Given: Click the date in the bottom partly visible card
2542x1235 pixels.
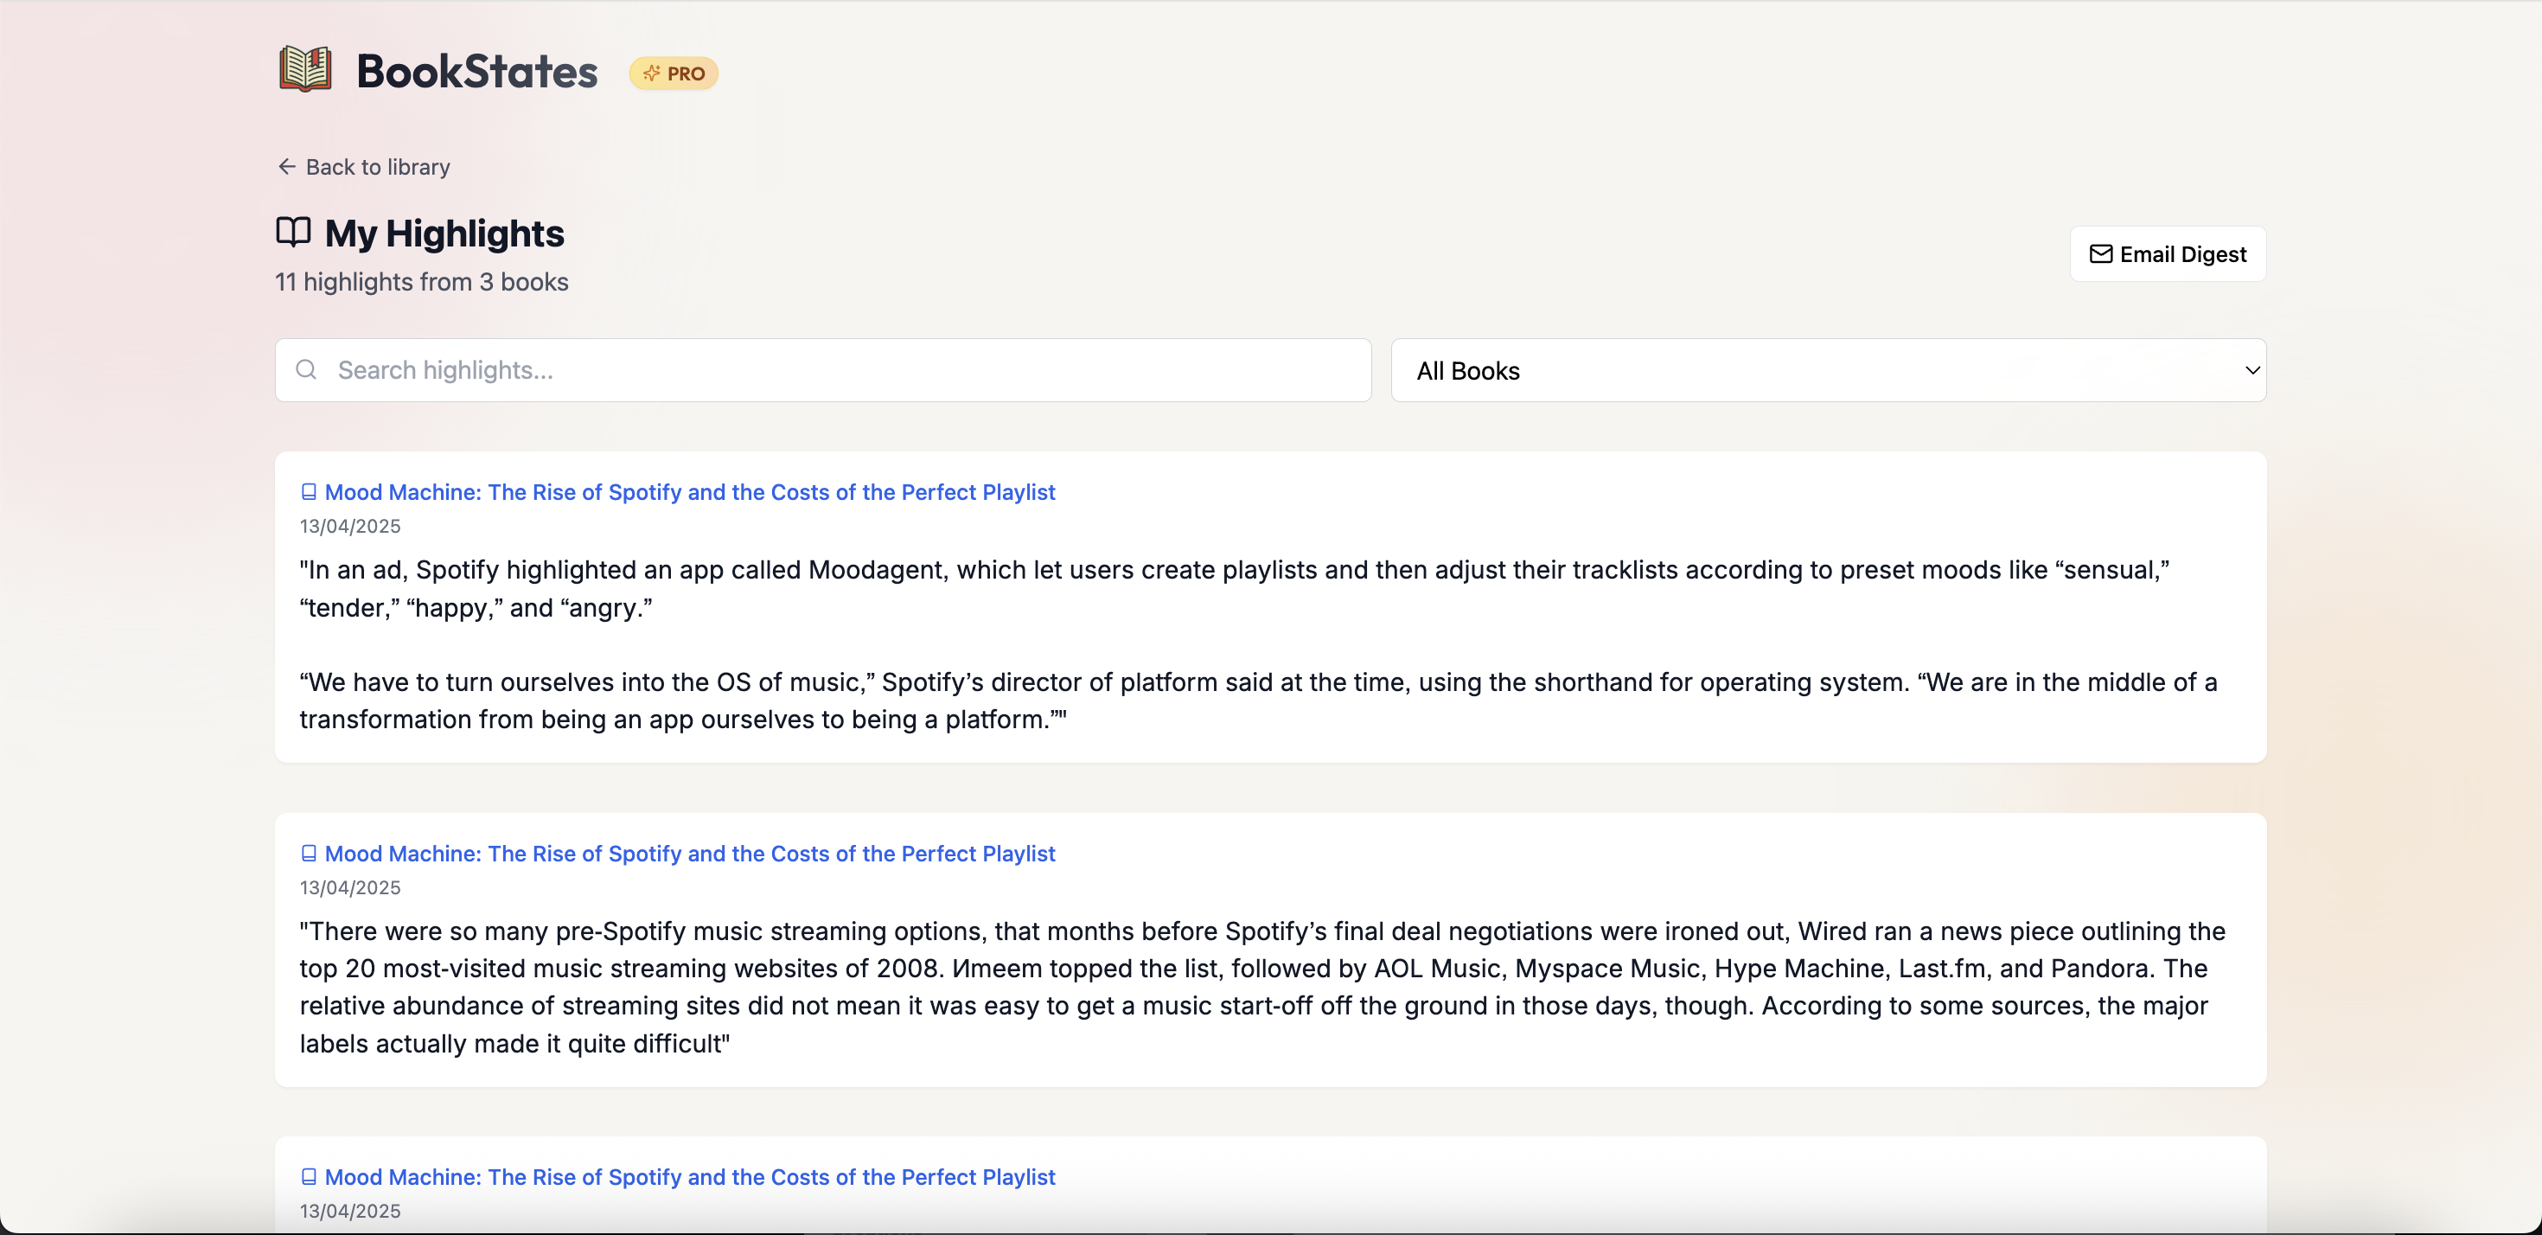Looking at the screenshot, I should [350, 1212].
